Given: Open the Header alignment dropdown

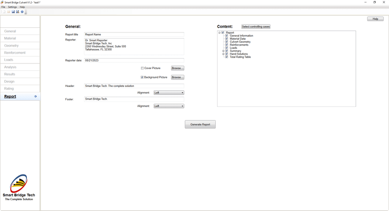Looking at the screenshot, I should [x=169, y=93].
